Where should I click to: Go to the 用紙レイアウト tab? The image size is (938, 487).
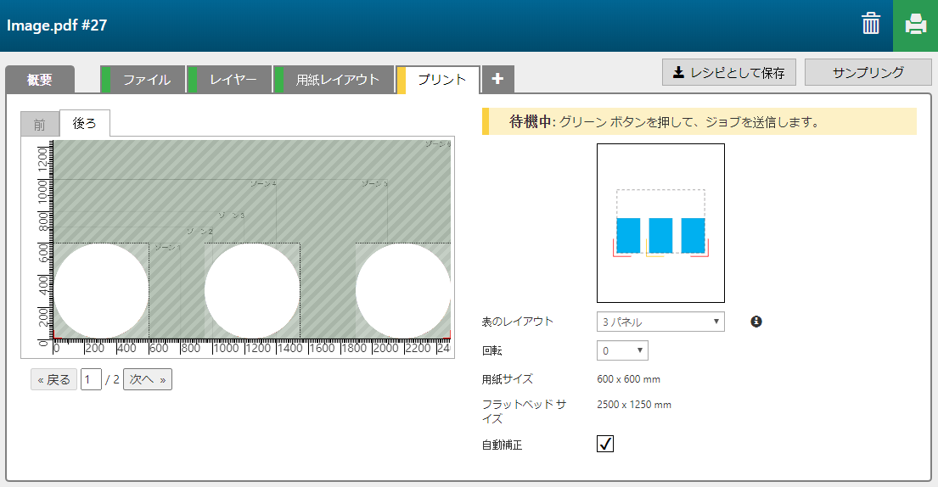click(x=337, y=80)
